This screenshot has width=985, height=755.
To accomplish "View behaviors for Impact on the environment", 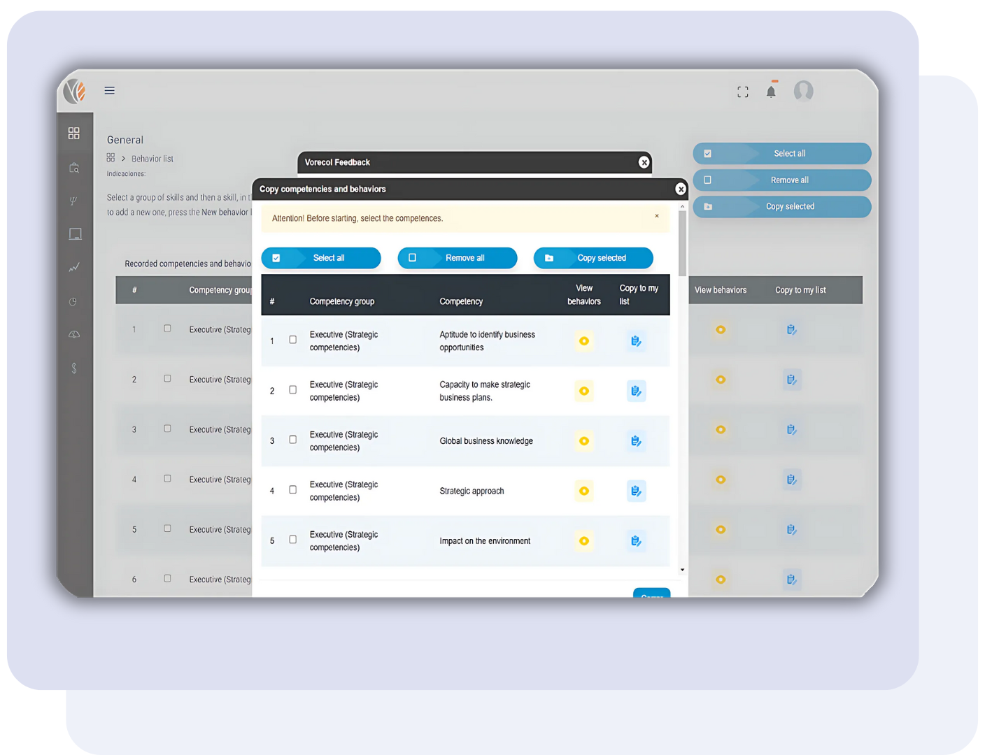I will coord(584,541).
